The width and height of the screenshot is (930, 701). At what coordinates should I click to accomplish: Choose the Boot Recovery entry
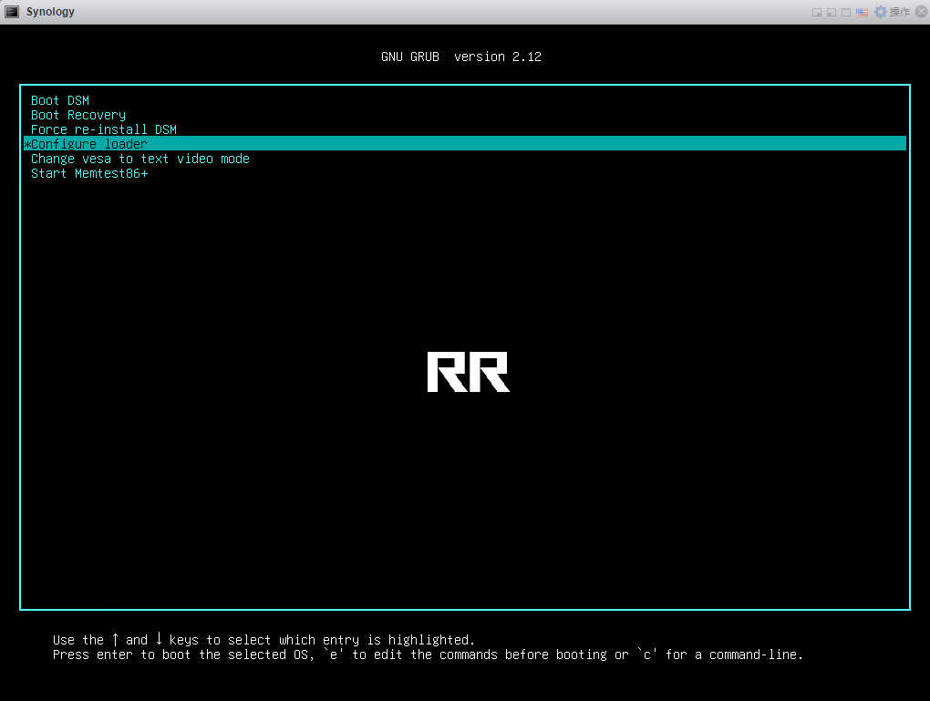click(78, 115)
